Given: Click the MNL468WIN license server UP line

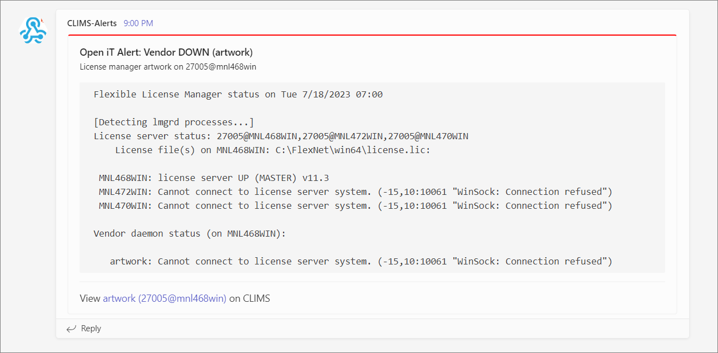Looking at the screenshot, I should 214,178.
